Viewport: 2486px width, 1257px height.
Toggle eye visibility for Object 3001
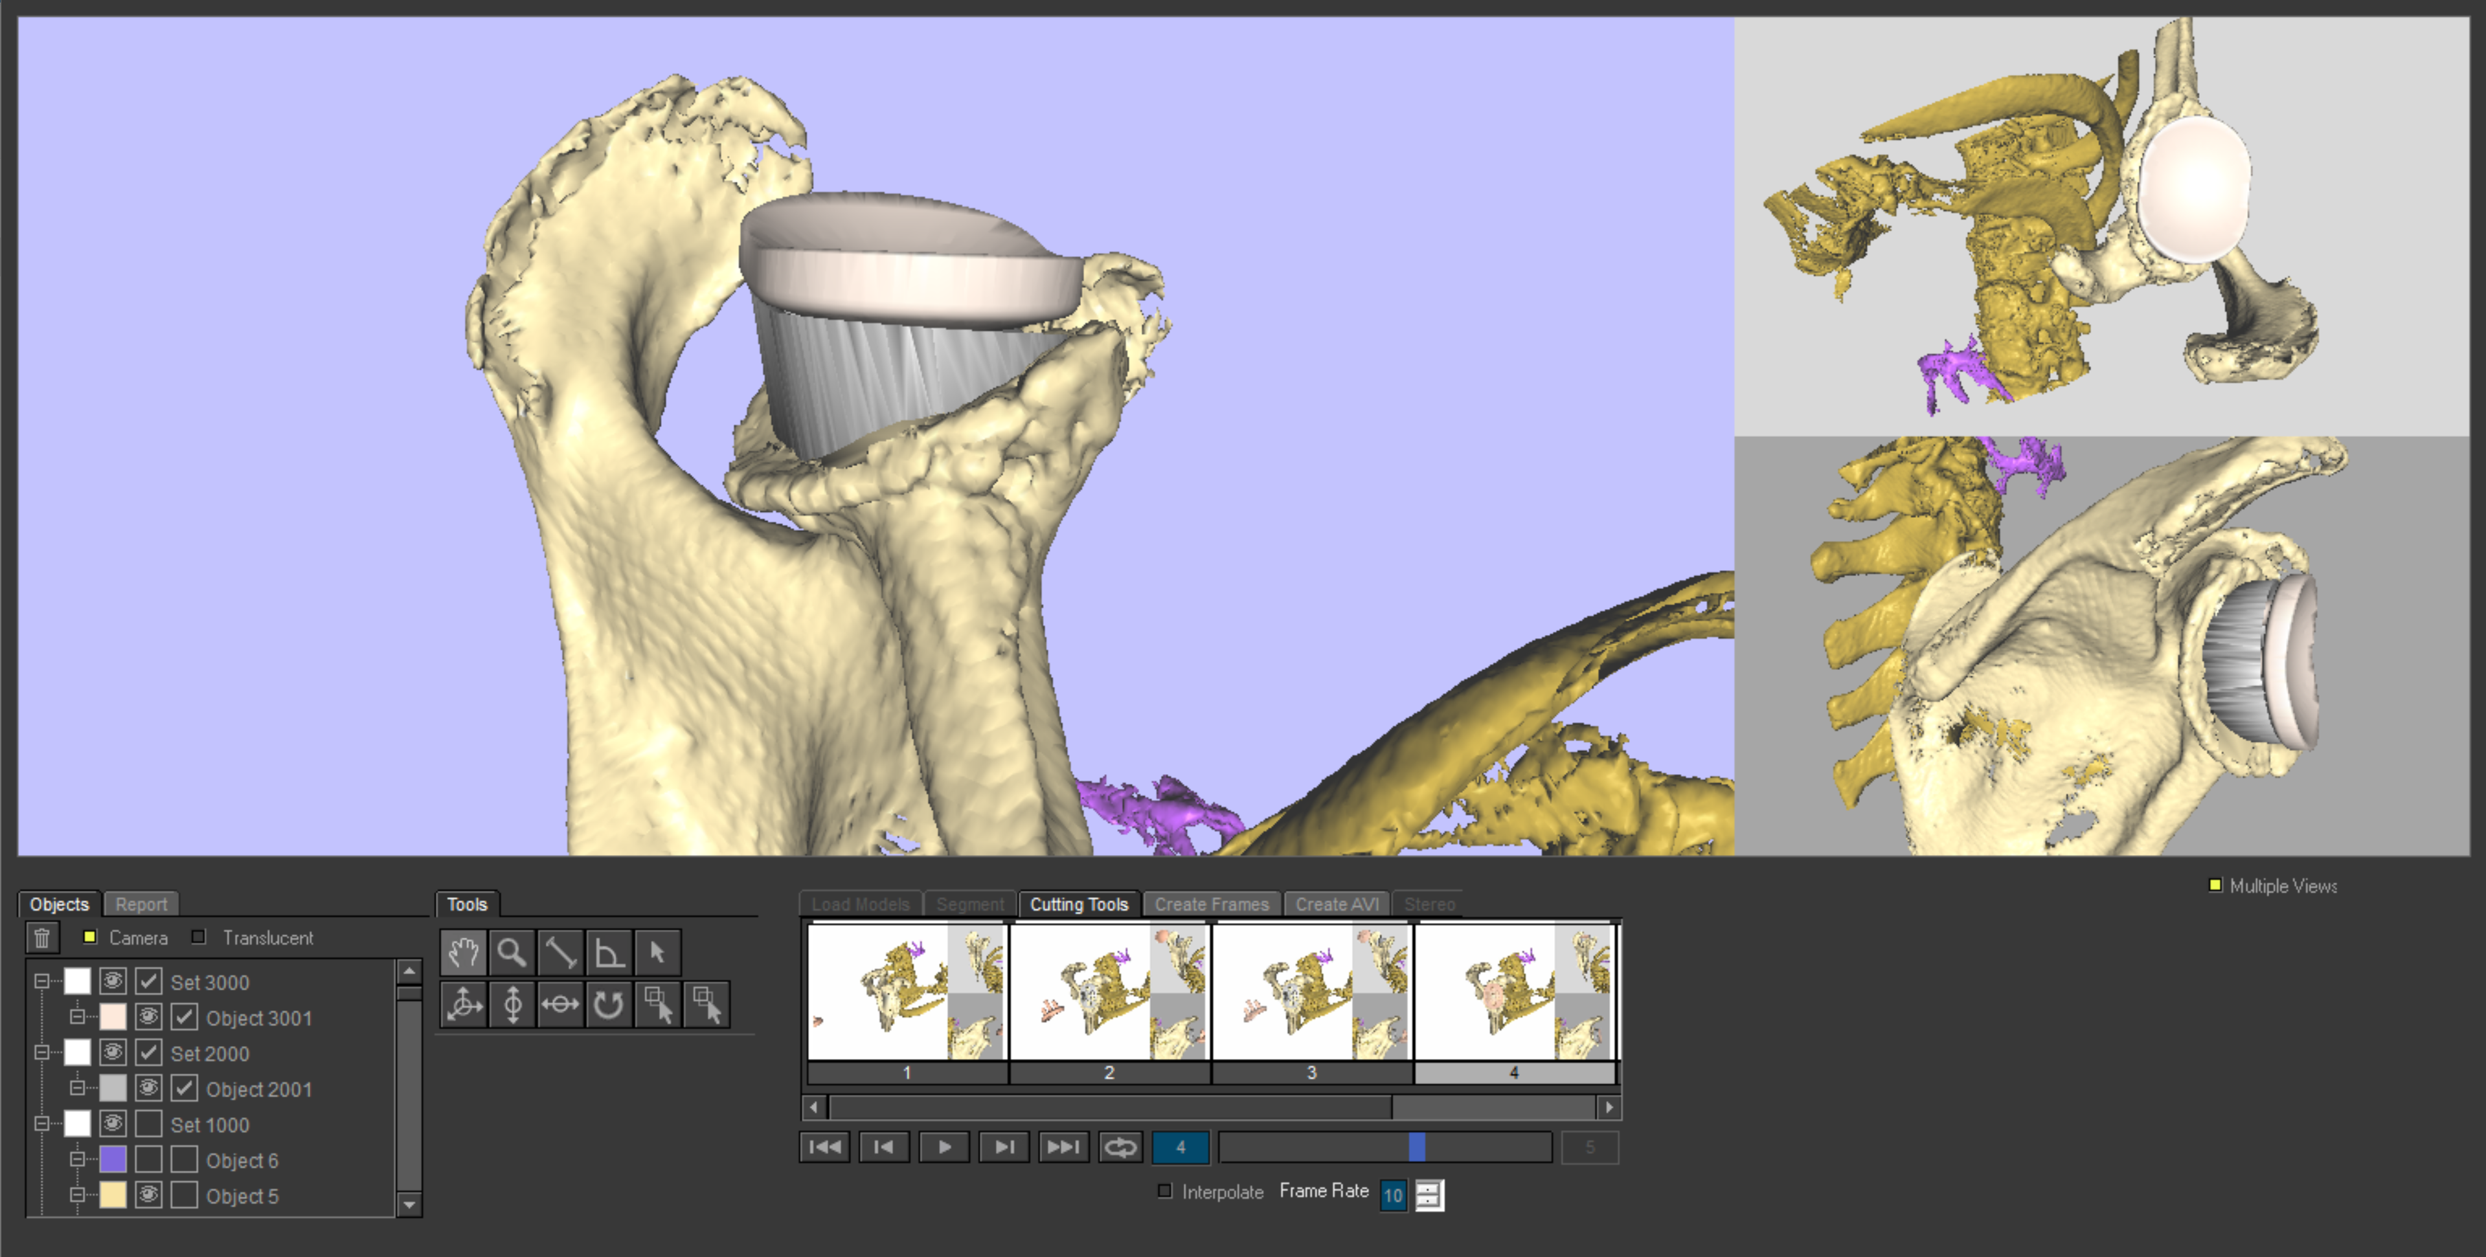(x=148, y=1017)
